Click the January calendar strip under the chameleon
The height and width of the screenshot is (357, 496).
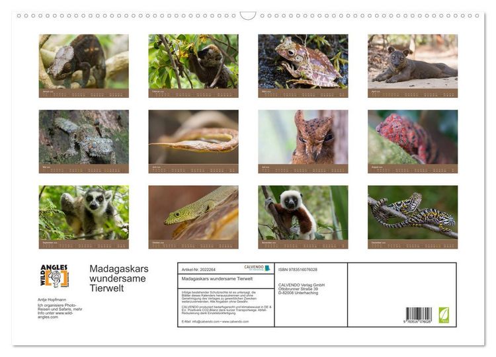point(84,93)
